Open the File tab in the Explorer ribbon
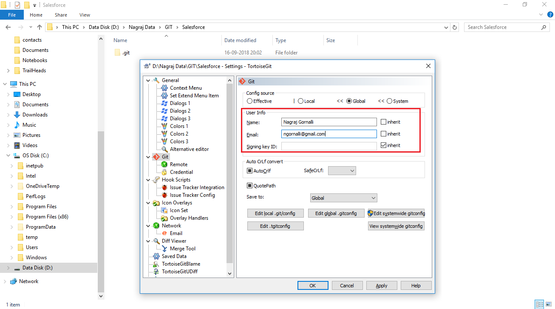The width and height of the screenshot is (555, 309). [x=12, y=15]
